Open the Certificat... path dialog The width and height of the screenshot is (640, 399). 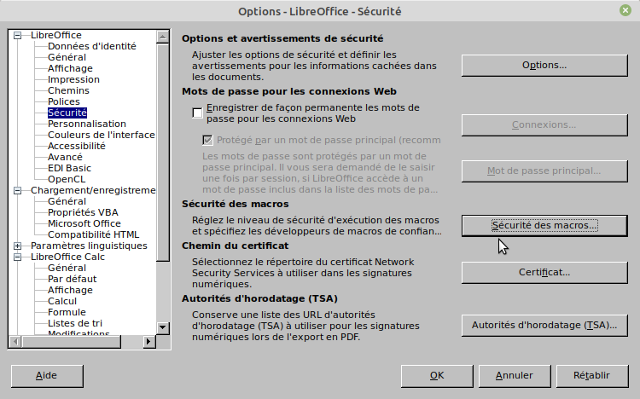click(x=544, y=273)
